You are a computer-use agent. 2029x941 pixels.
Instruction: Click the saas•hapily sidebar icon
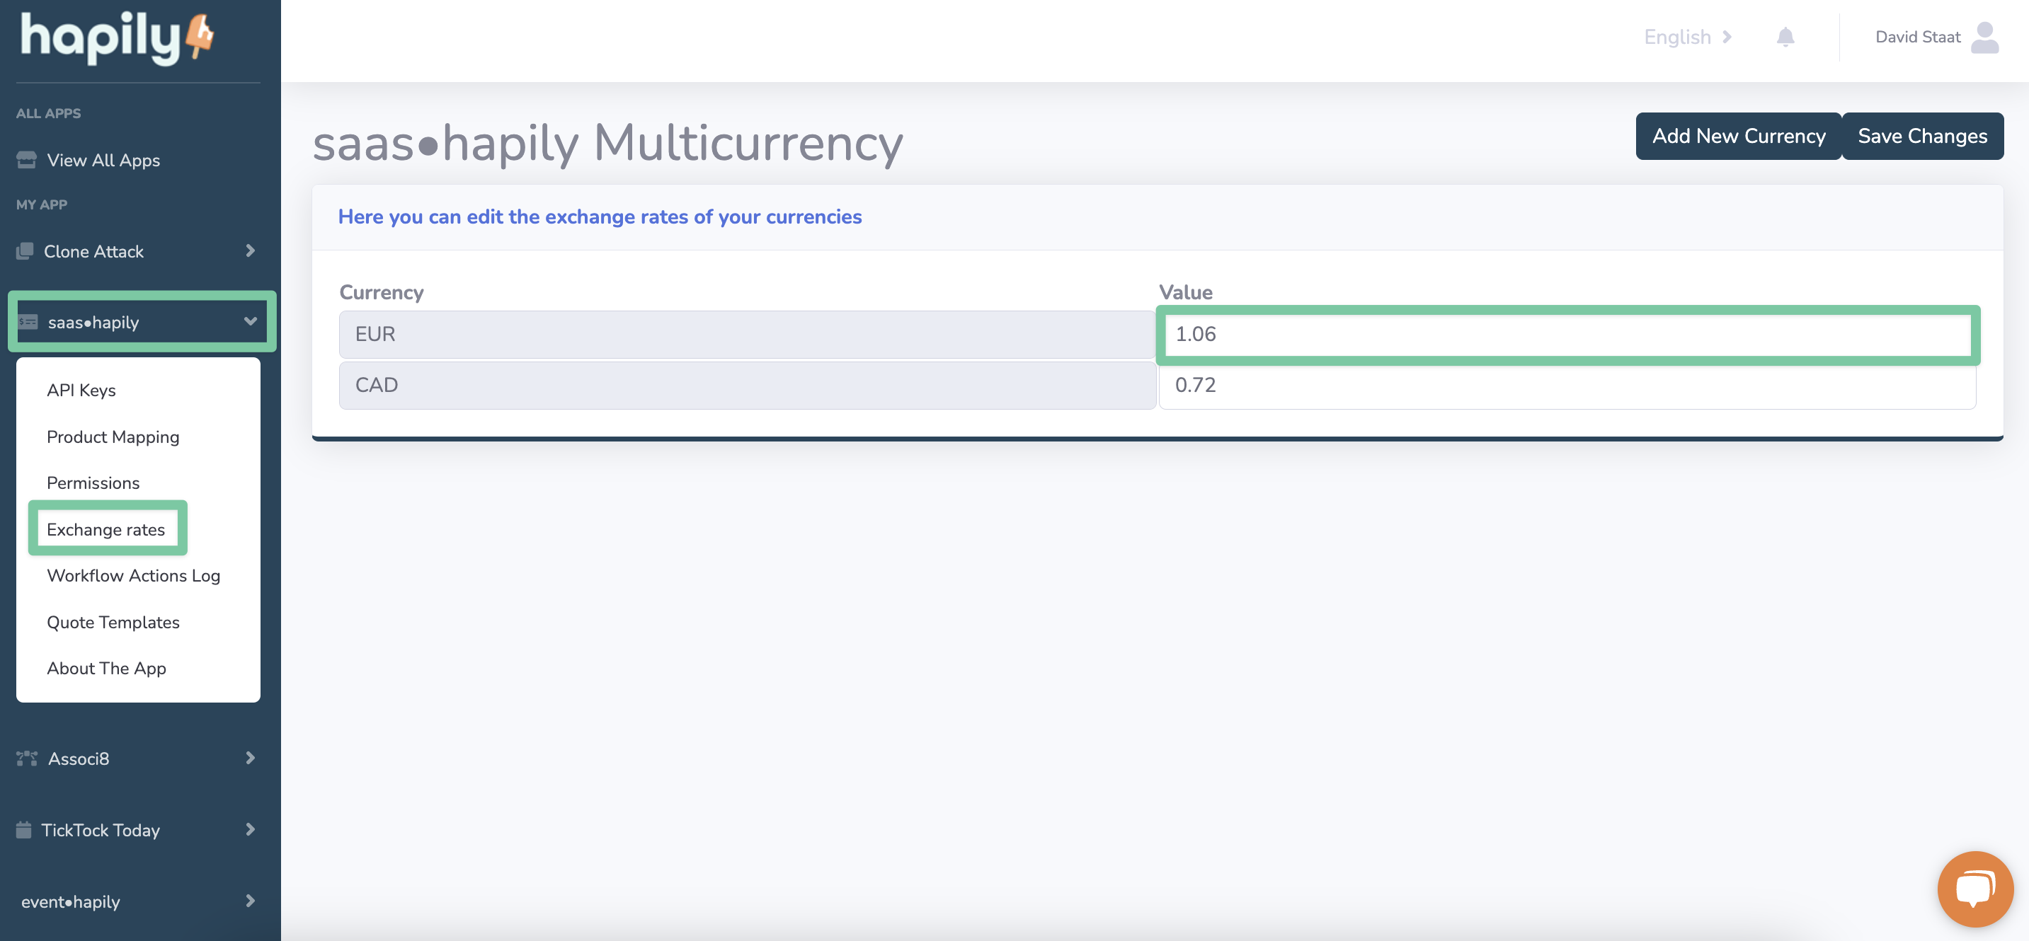(x=28, y=322)
